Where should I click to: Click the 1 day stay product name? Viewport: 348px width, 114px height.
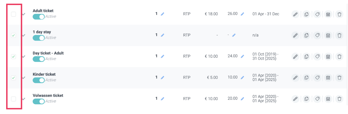tap(42, 32)
